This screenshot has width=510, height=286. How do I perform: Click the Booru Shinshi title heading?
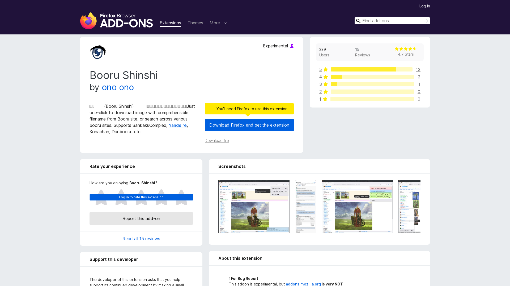[x=124, y=75]
